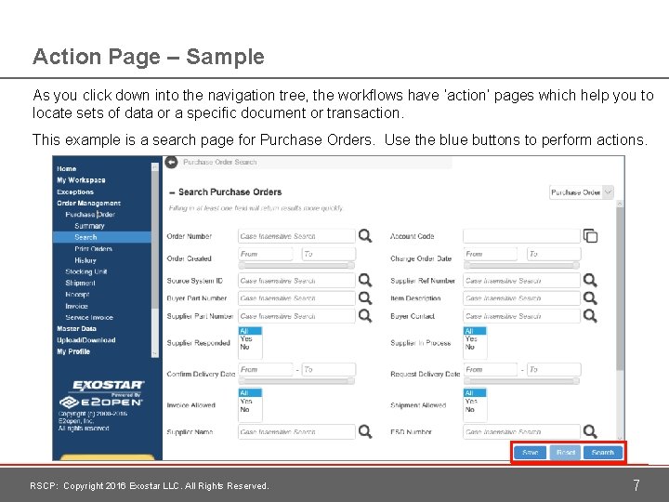The width and height of the screenshot is (669, 502).
Task: Click the Source System ID input field
Action: click(x=296, y=281)
